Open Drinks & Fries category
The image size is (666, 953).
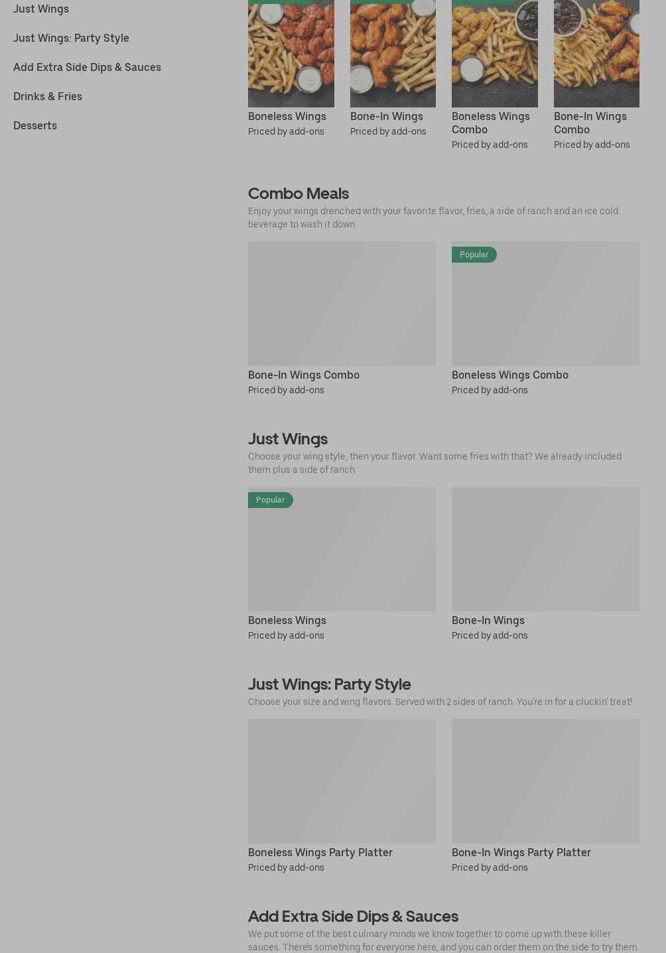tap(48, 96)
